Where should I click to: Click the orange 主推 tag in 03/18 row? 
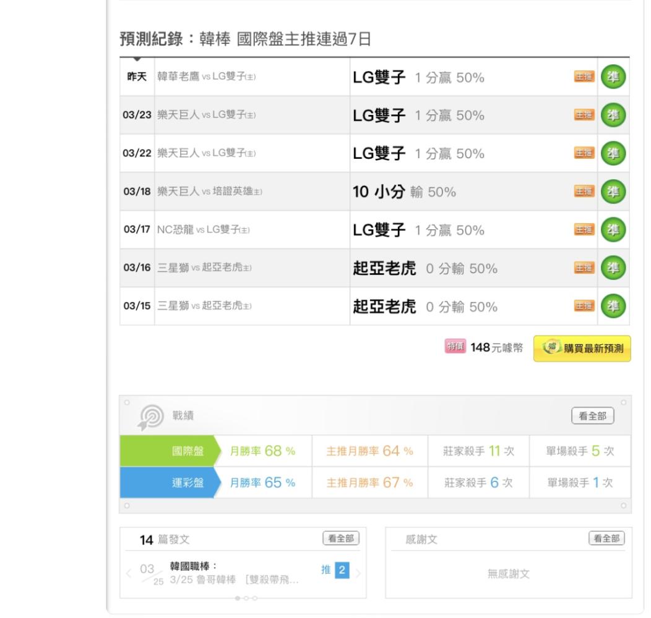[x=584, y=191]
